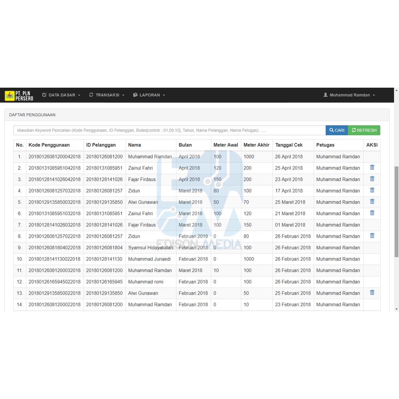The width and height of the screenshot is (399, 399).
Task: Open Muhammad Ramdan user account menu
Action: click(x=349, y=95)
